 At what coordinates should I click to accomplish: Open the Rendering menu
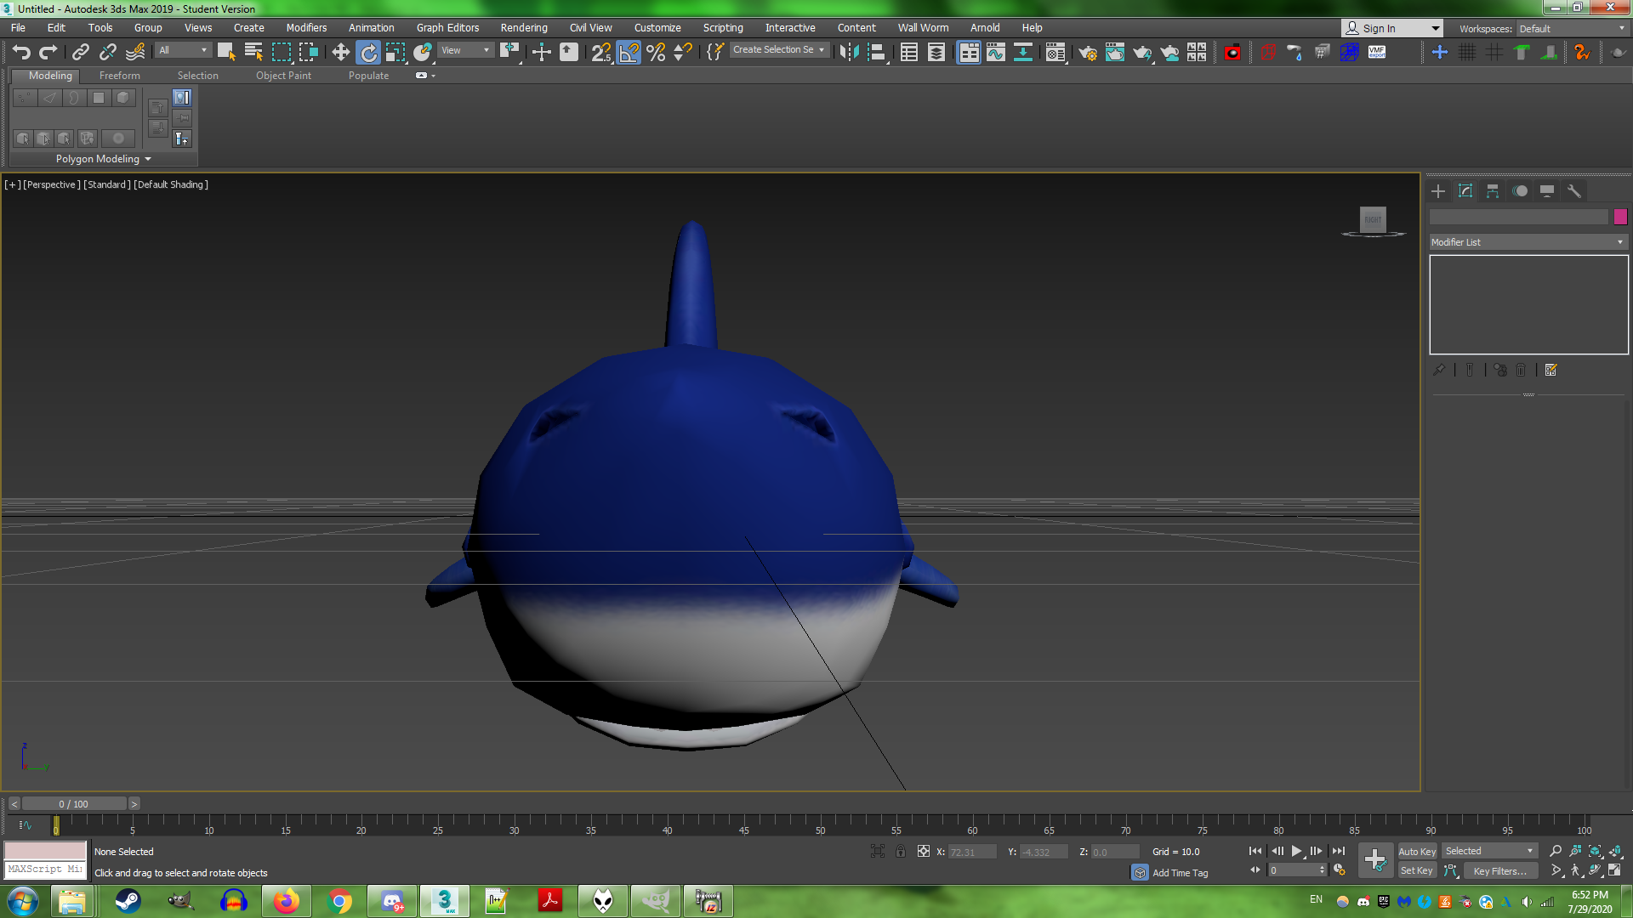point(524,28)
